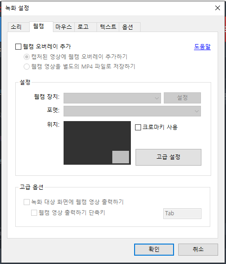The image size is (226, 264).
Task: Select 캡처된 영상에 웹캠 오버레이 추가하기 radio
Action: tap(26, 57)
